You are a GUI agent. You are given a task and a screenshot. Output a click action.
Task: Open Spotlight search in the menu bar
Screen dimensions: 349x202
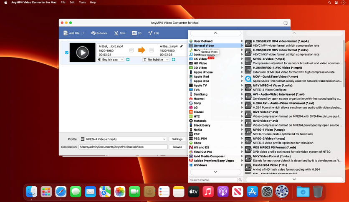329,3
